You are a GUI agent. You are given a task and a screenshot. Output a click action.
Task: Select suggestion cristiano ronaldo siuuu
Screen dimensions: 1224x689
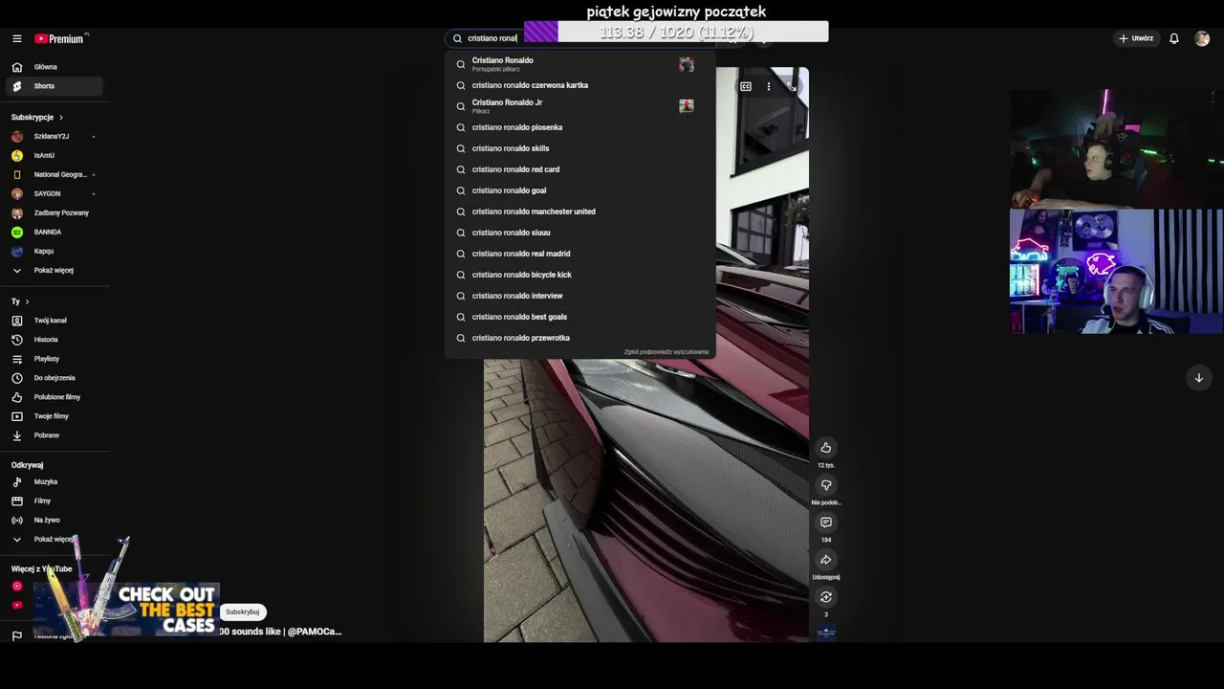tap(580, 233)
